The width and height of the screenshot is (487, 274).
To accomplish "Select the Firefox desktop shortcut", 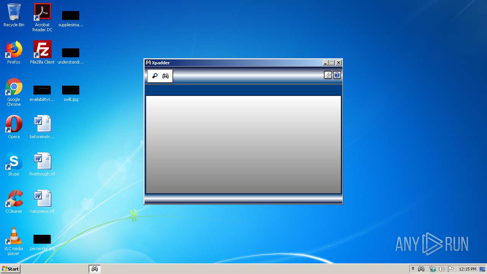I will [14, 53].
